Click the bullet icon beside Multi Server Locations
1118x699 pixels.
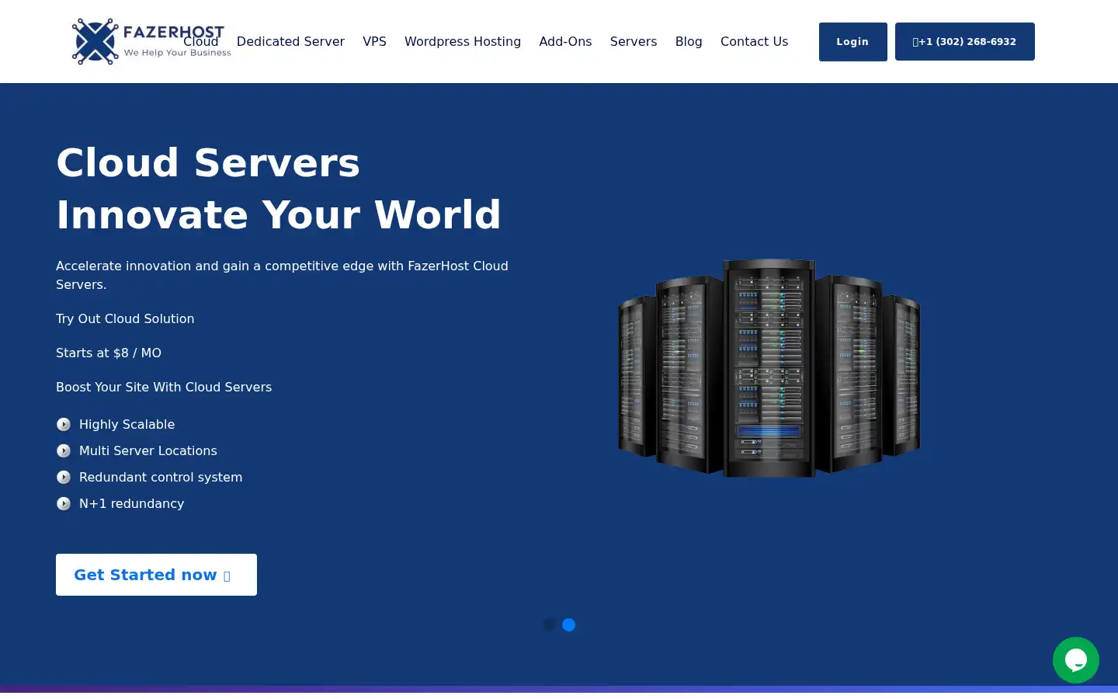click(x=64, y=450)
